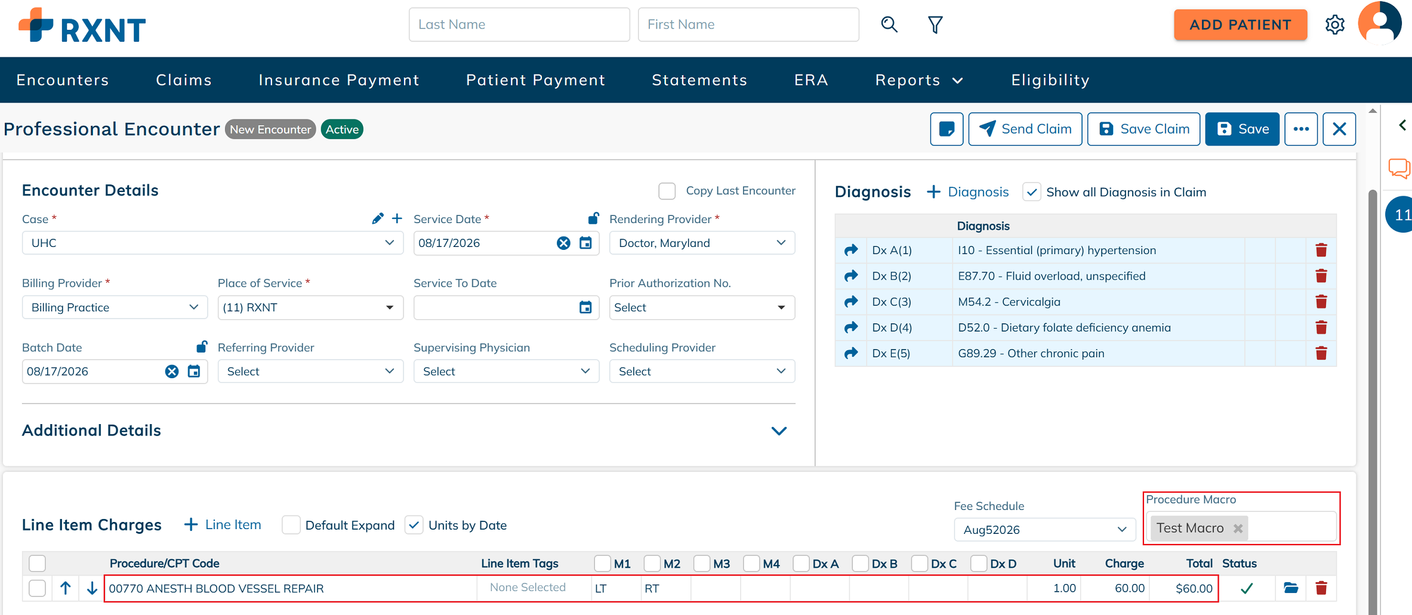Delete the M54.2 Cervicalgia diagnosis
This screenshot has height=615, width=1412.
[1321, 302]
